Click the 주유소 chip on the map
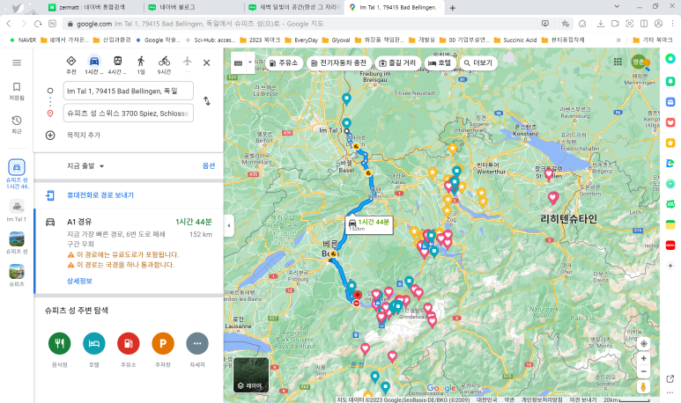Image resolution: width=681 pixels, height=403 pixels. (284, 62)
